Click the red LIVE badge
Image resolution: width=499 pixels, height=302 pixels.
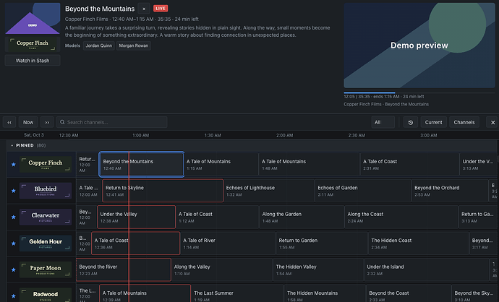(161, 9)
